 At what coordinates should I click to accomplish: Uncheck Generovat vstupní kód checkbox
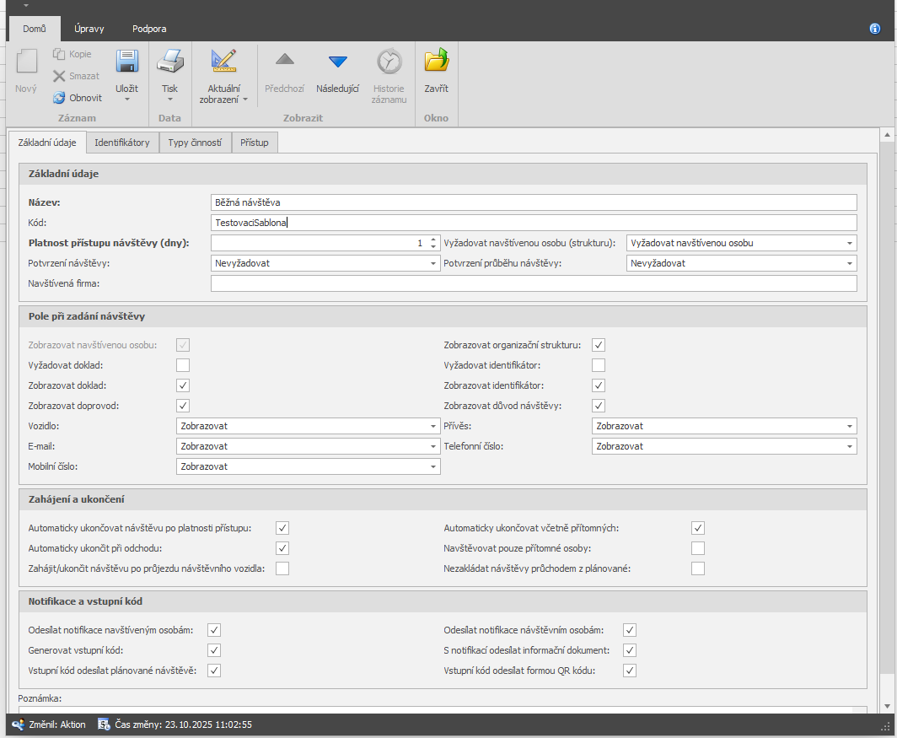(214, 650)
